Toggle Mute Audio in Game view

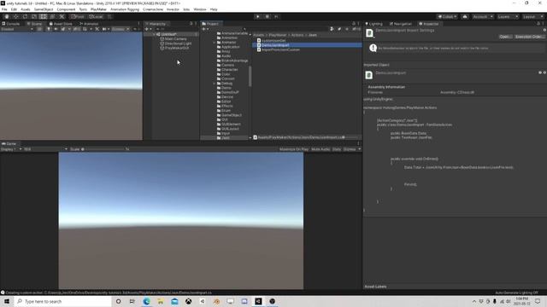(x=321, y=149)
